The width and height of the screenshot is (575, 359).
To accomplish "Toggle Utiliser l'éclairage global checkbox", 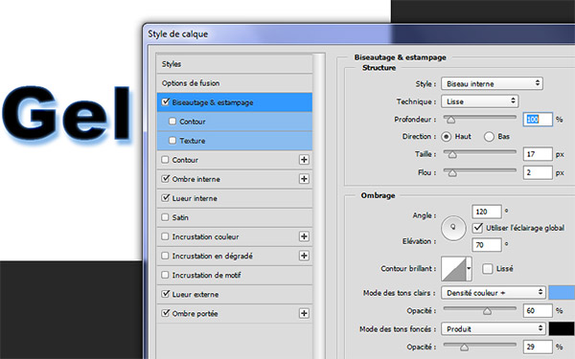I will pos(477,228).
